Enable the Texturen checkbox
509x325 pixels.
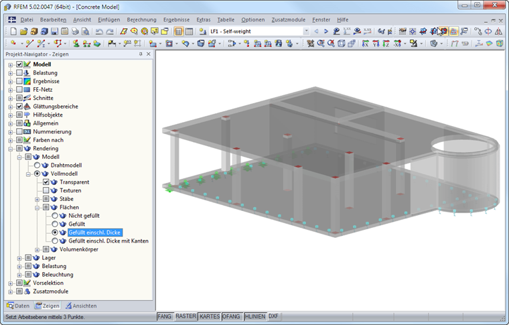(46, 190)
